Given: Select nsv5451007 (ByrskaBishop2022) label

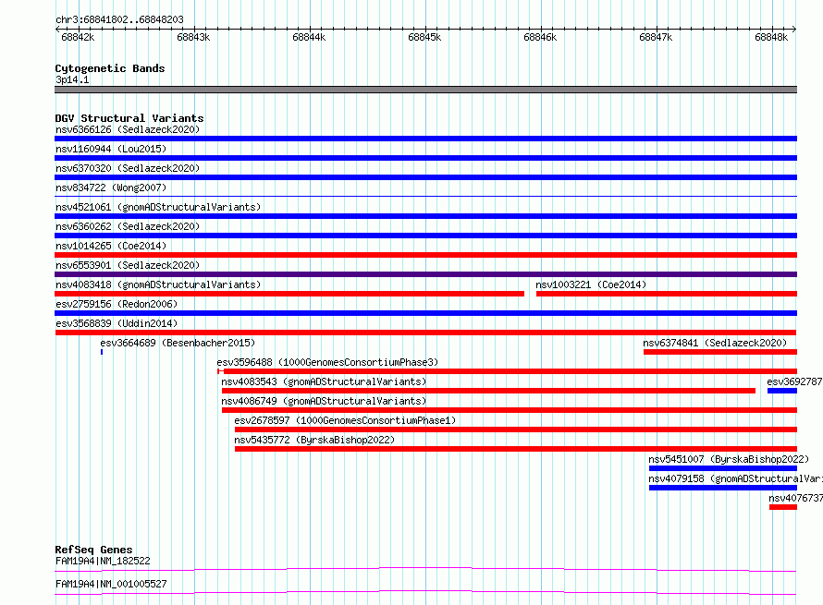Looking at the screenshot, I should [729, 459].
